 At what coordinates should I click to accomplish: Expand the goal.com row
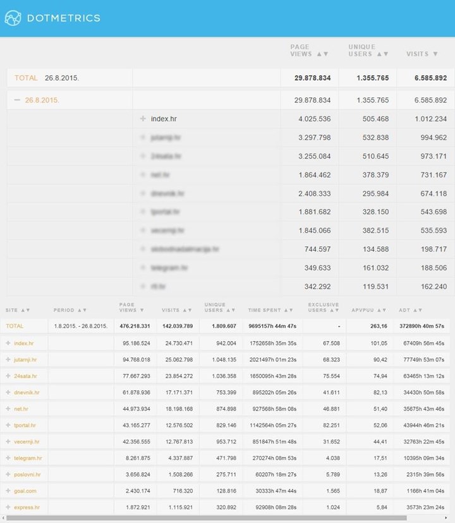pos(8,491)
